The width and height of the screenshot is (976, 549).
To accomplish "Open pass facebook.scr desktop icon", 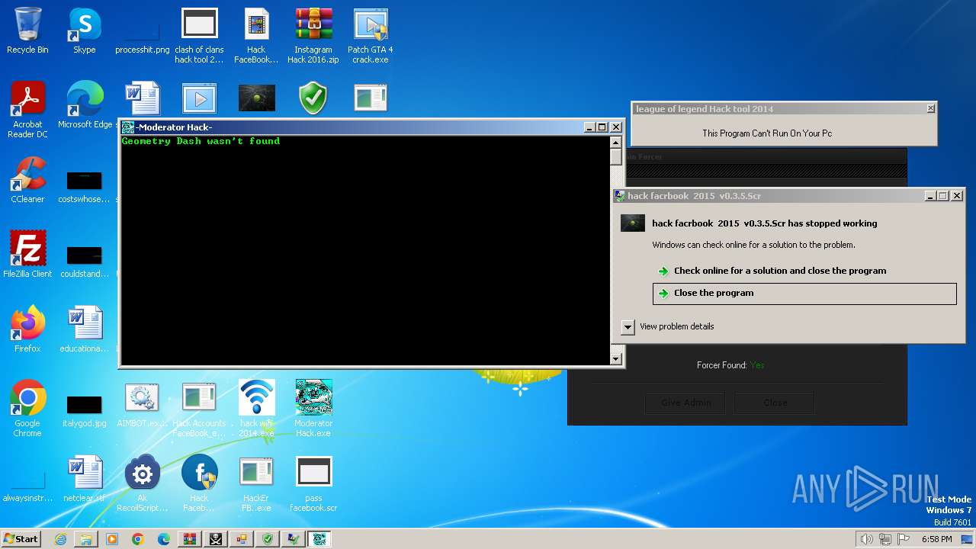I will pos(313,483).
